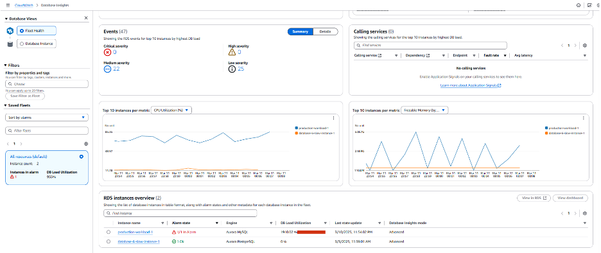Switch Events panel to Summary tab
Screen dimensions: 601x253
300,31
